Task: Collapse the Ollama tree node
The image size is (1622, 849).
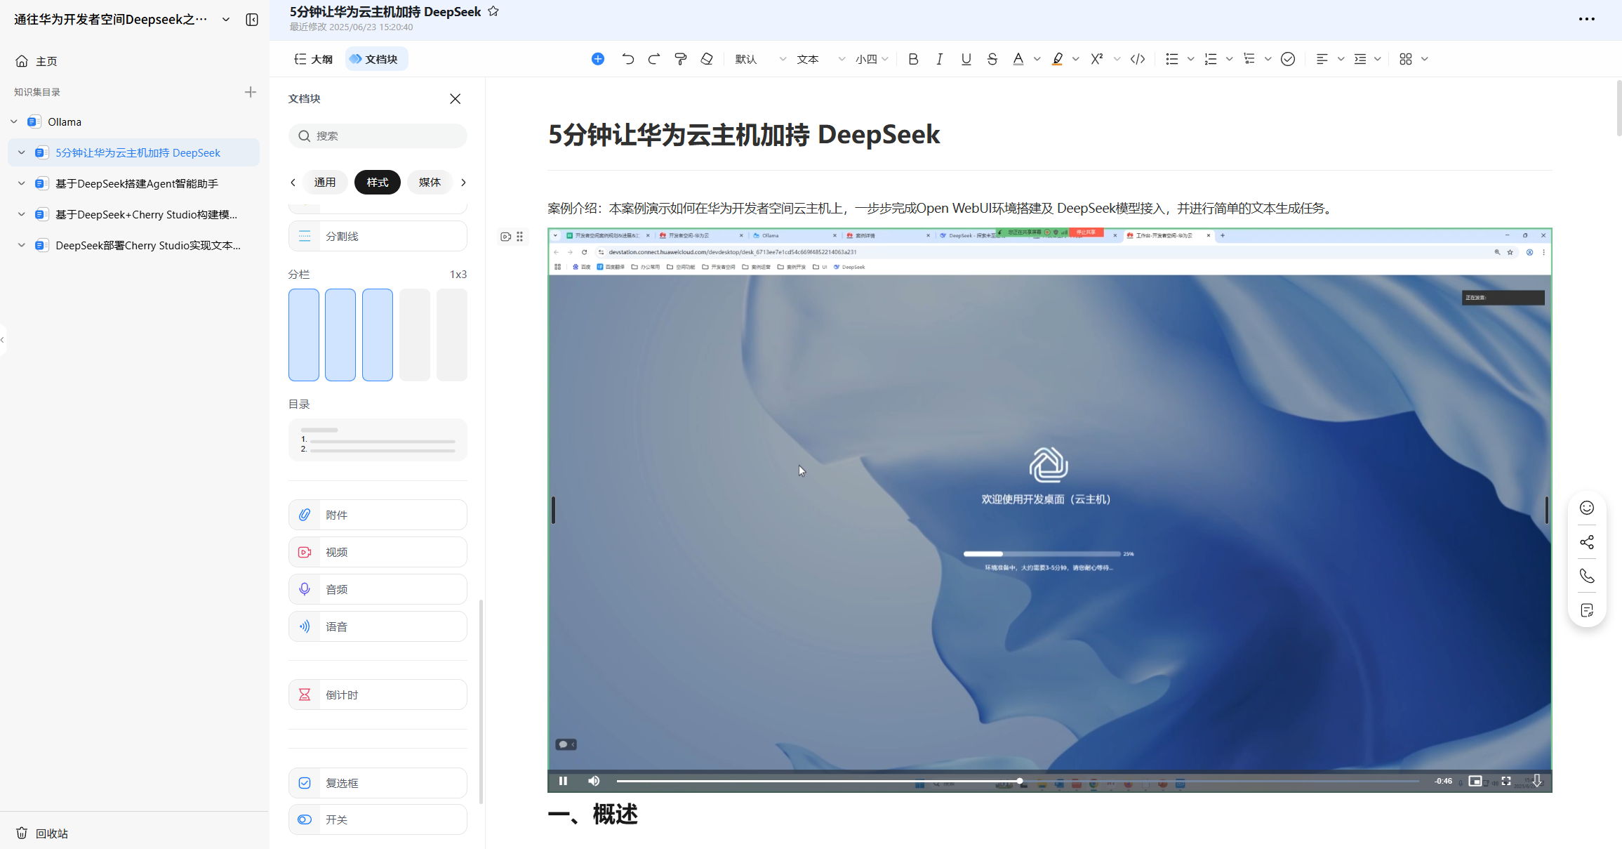Action: coord(14,121)
